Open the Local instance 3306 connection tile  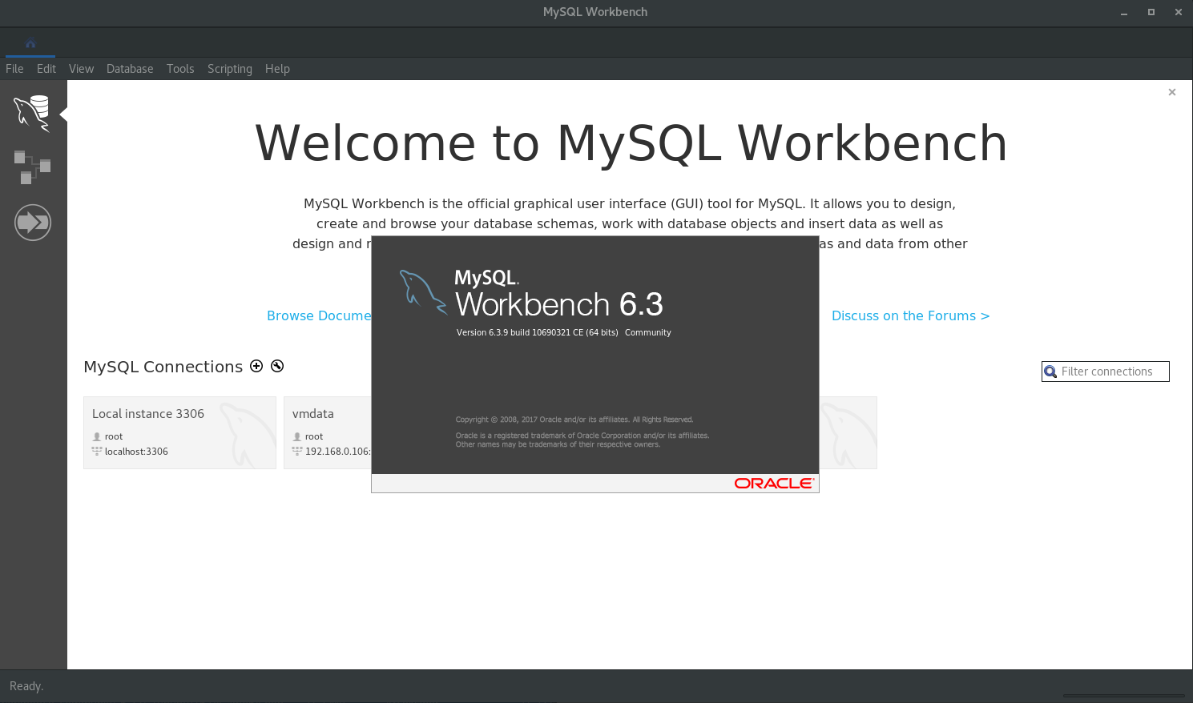tap(179, 432)
